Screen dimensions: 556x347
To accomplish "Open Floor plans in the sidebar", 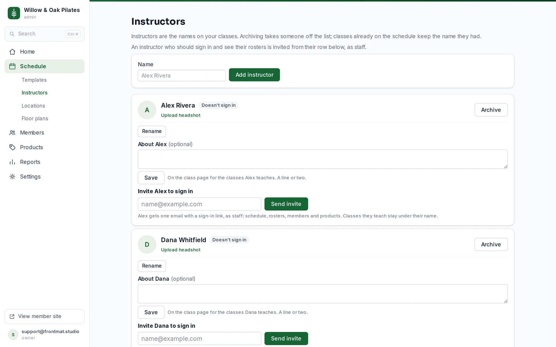I will pyautogui.click(x=35, y=118).
